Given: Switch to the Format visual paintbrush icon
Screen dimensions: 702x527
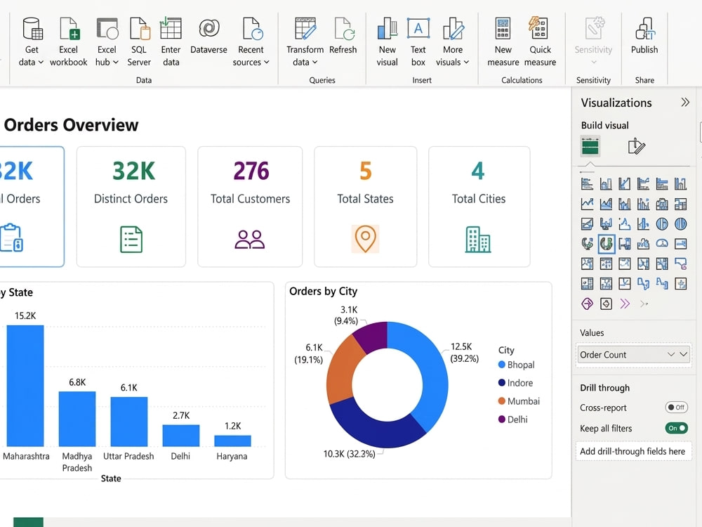Looking at the screenshot, I should point(636,146).
